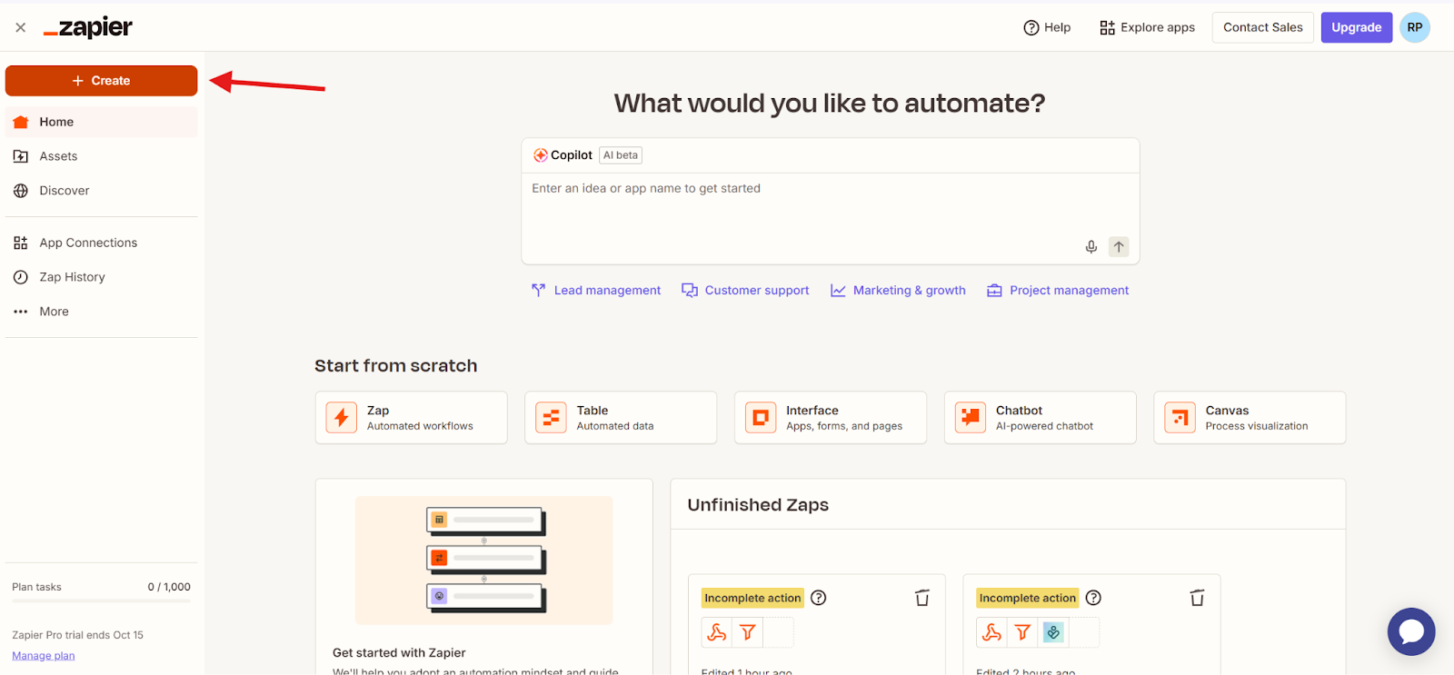Click the Discover globe icon
Viewport: 1454px width, 675px height.
pos(21,191)
